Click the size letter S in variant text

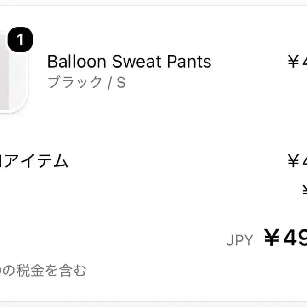coord(121,82)
